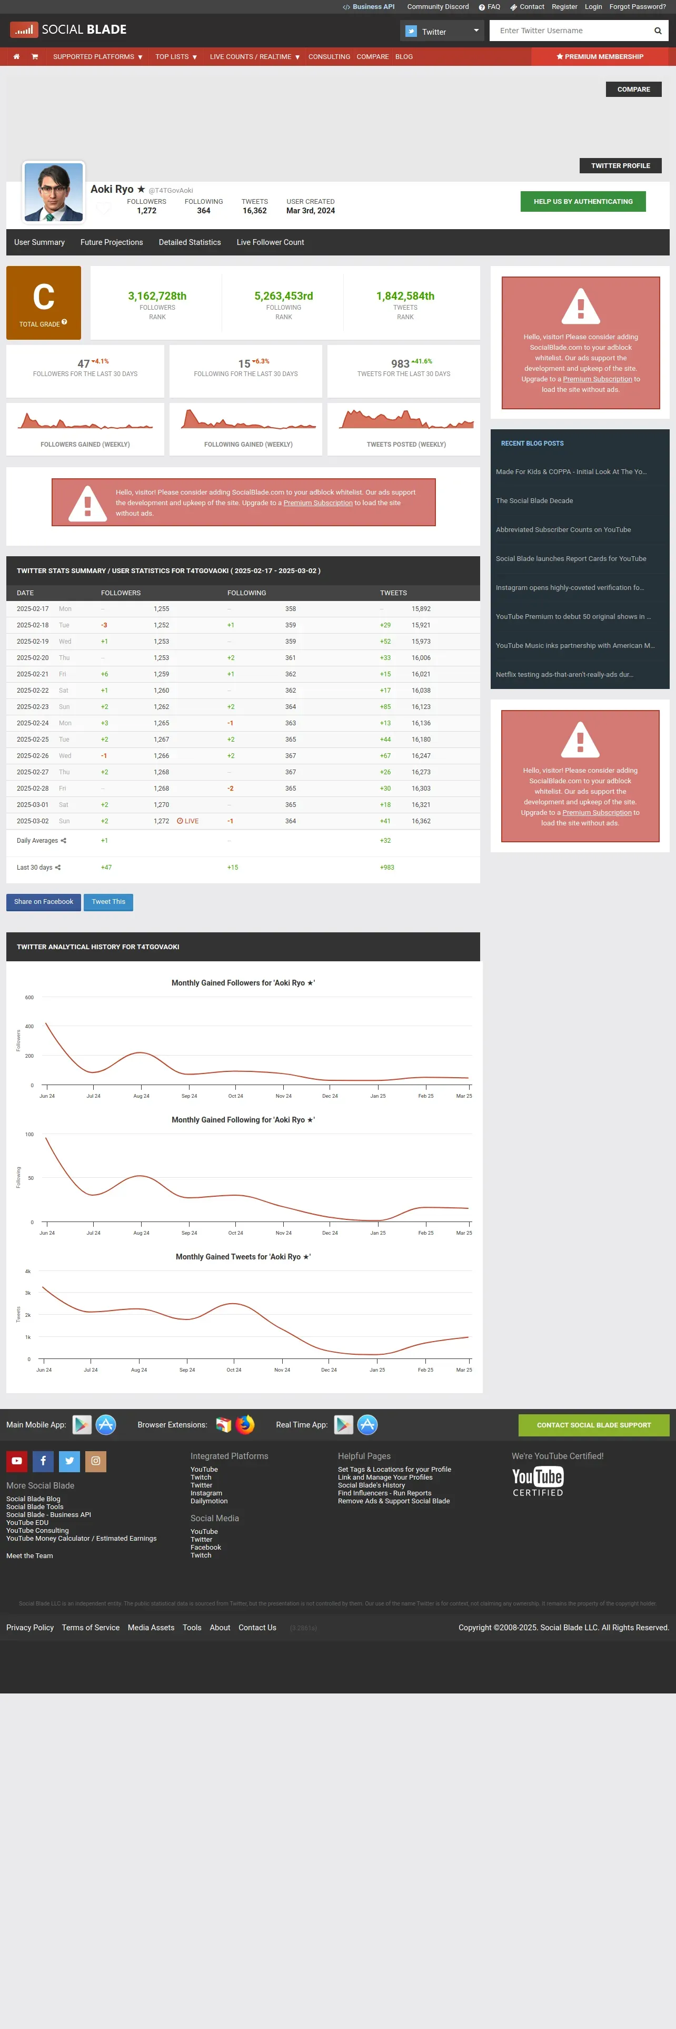Click the search magnifier icon
This screenshot has height=2029, width=676.
coord(658,31)
